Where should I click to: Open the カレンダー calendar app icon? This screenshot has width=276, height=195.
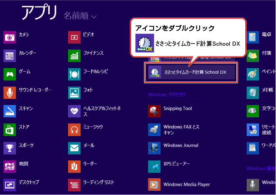[x=9, y=56]
